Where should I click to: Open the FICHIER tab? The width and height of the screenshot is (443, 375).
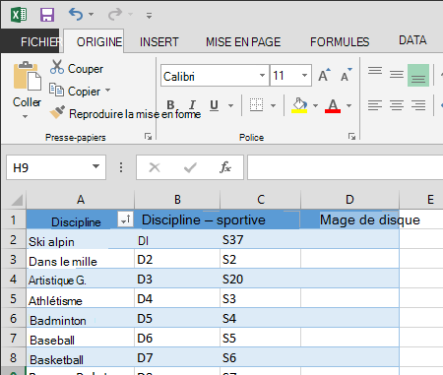[31, 41]
